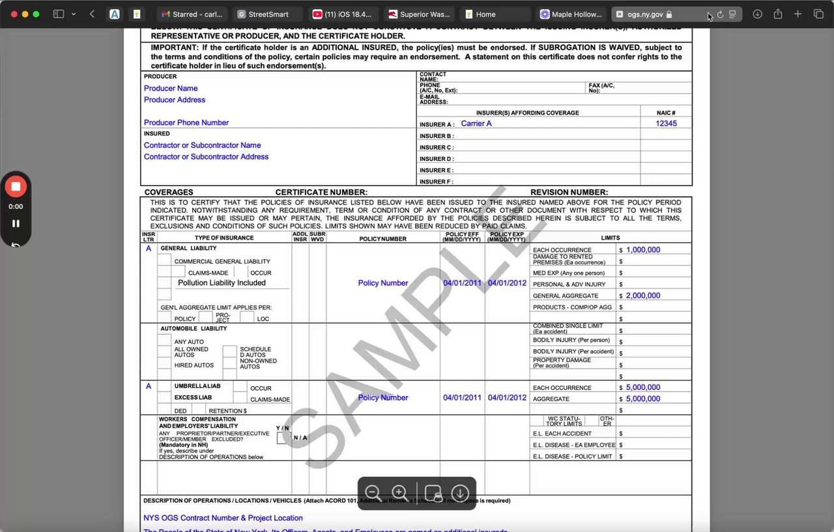The width and height of the screenshot is (834, 532).
Task: Check the PROJECT aggregate limit box
Action: pyautogui.click(x=205, y=317)
